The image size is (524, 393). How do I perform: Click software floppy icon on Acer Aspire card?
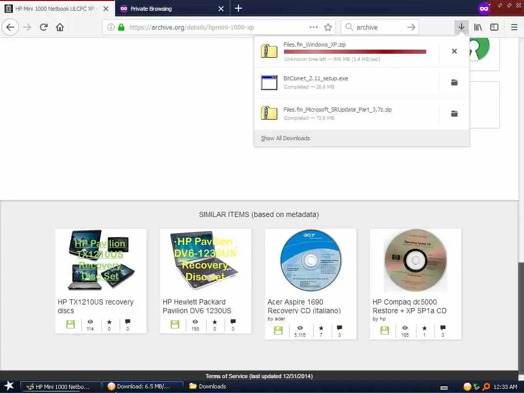278,331
